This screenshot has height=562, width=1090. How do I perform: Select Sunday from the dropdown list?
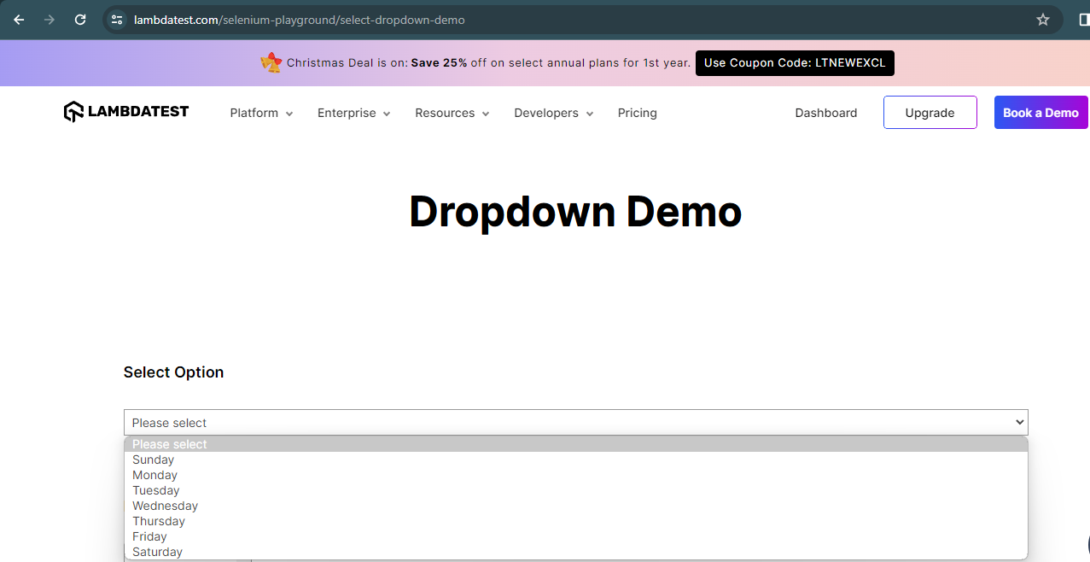(x=576, y=460)
